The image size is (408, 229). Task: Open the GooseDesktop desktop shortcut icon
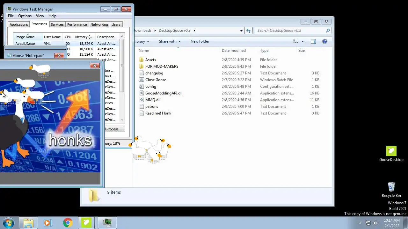coord(391,151)
